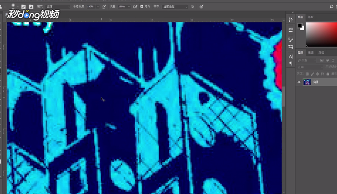Viewport: 337px width, 194px height.
Task: Toggle the Brush Settings panel icon in options bar
Action: pos(23,7)
